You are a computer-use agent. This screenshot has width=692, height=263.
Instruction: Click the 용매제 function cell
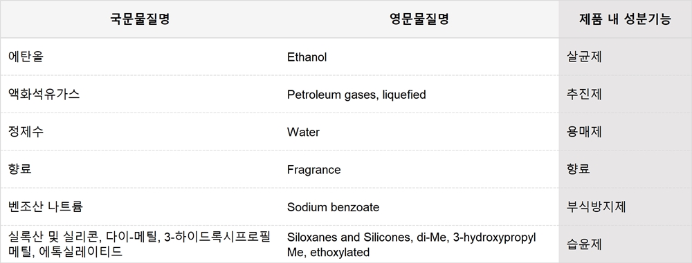[625, 132]
